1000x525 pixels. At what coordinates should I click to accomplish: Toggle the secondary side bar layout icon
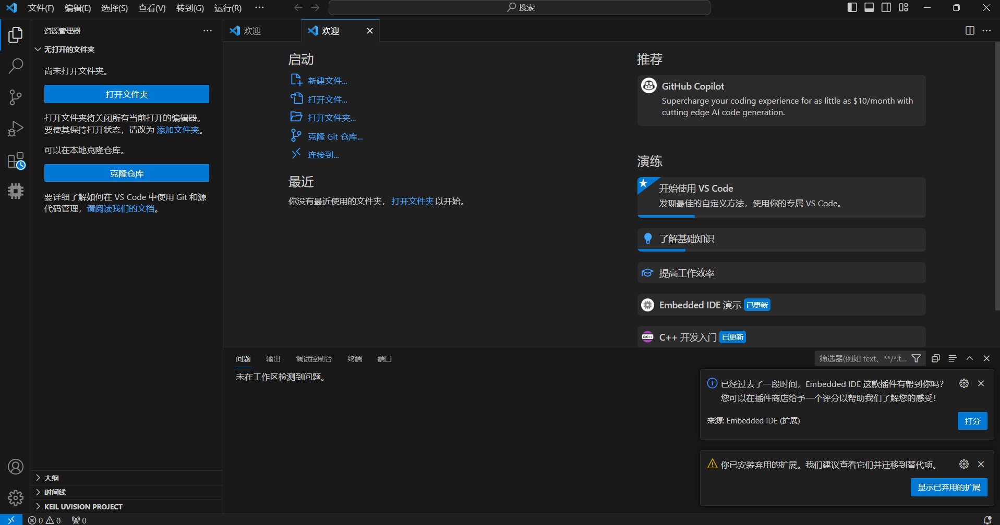coord(886,7)
